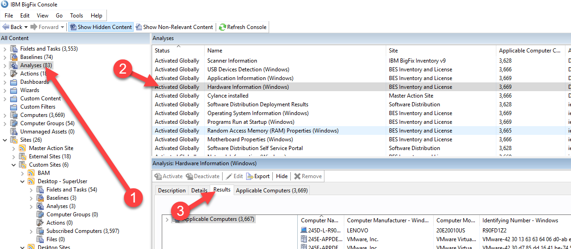Image resolution: width=571 pixels, height=249 pixels.
Task: Click the Files (0) icon
Action: point(40,239)
